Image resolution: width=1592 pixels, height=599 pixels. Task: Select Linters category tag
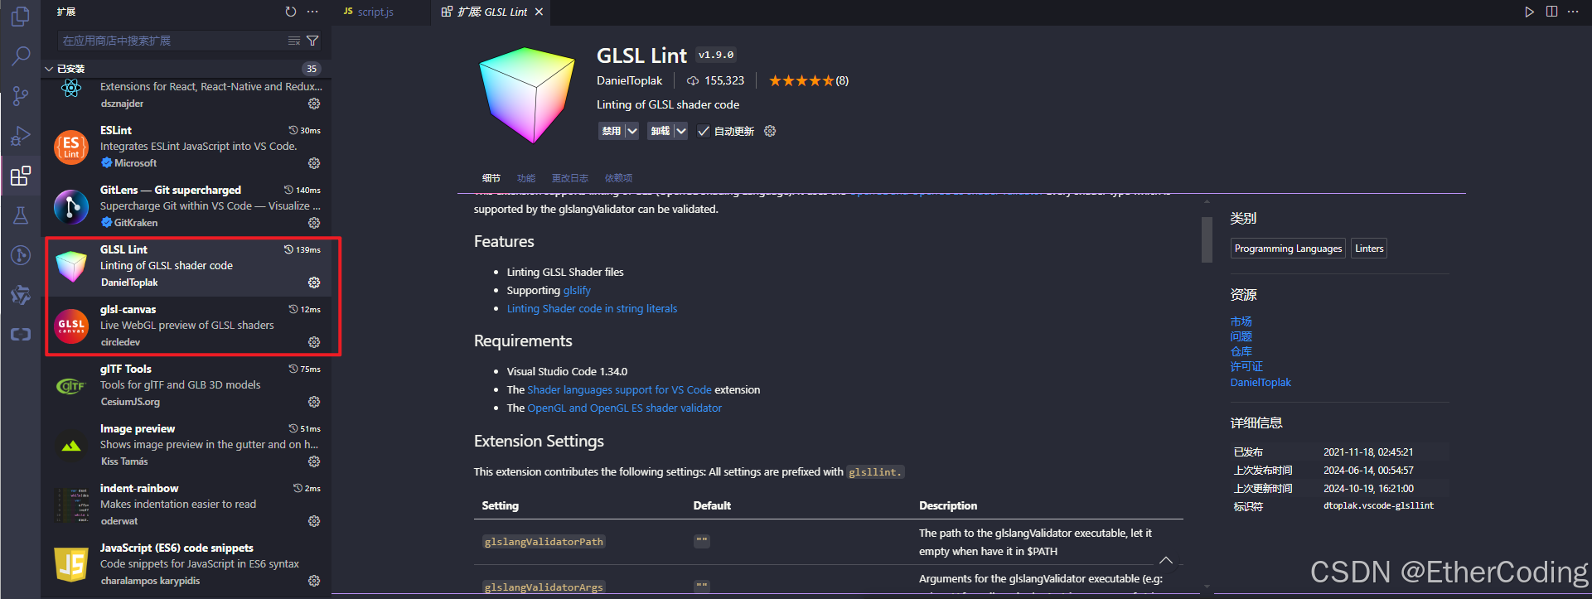tap(1369, 249)
